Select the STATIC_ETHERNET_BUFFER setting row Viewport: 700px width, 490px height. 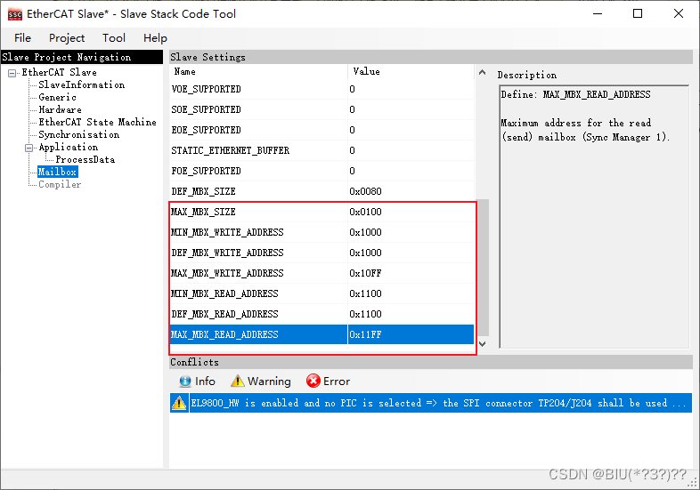[x=322, y=150]
